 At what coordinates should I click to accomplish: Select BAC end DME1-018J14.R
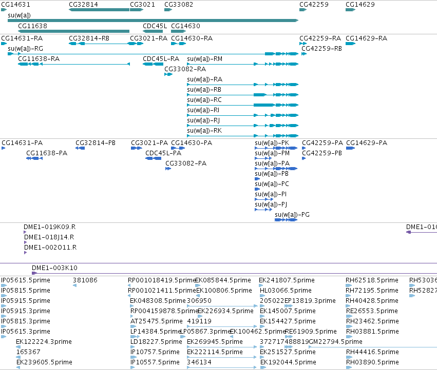pyautogui.click(x=49, y=237)
